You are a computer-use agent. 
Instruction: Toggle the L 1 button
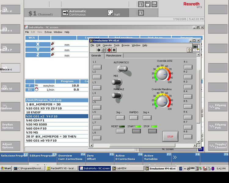click(97, 67)
